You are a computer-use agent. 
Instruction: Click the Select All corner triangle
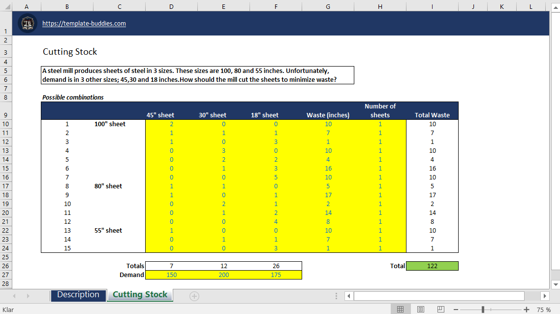pyautogui.click(x=5, y=6)
